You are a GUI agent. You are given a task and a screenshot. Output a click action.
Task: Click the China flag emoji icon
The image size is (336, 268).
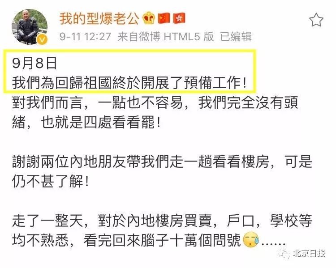click(x=164, y=18)
